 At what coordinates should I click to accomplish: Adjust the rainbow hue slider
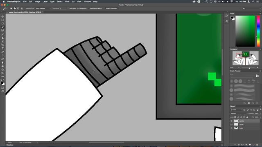[258, 31]
